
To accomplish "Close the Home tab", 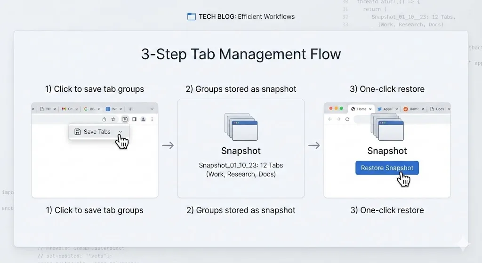I will [370, 109].
